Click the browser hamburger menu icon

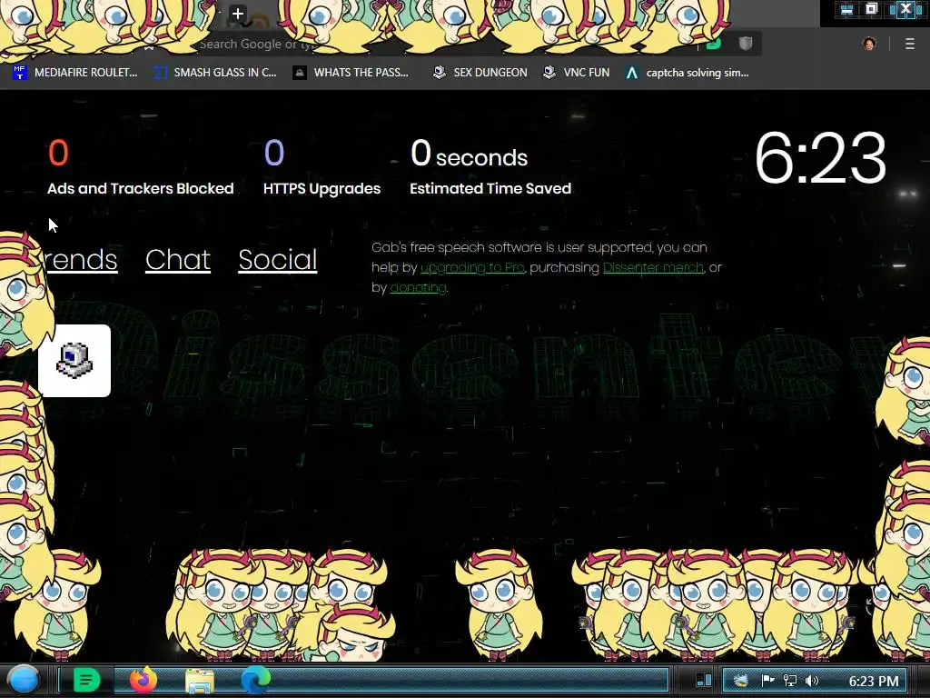coord(909,44)
